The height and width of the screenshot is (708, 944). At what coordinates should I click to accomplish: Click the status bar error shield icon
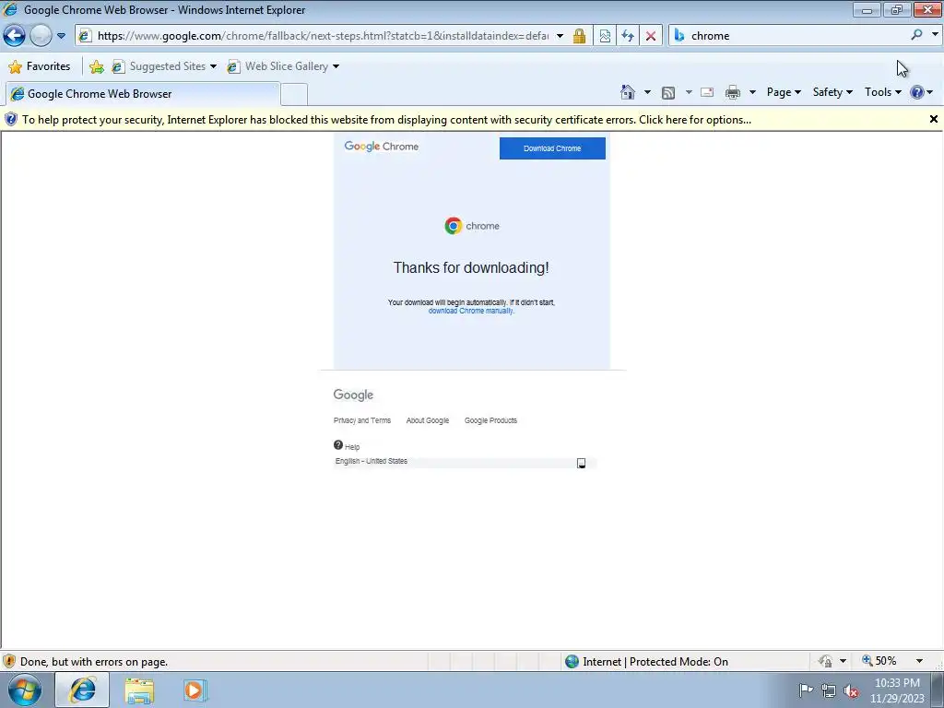(9, 662)
